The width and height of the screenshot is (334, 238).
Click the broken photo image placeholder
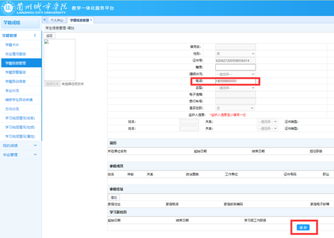(x=46, y=42)
